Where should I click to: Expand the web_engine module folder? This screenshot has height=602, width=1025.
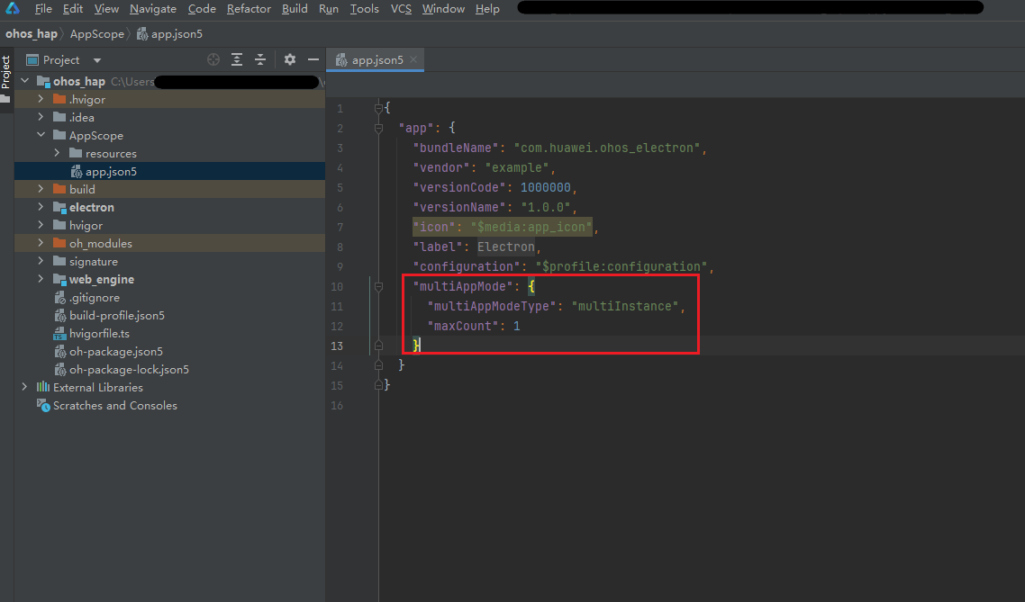[41, 280]
